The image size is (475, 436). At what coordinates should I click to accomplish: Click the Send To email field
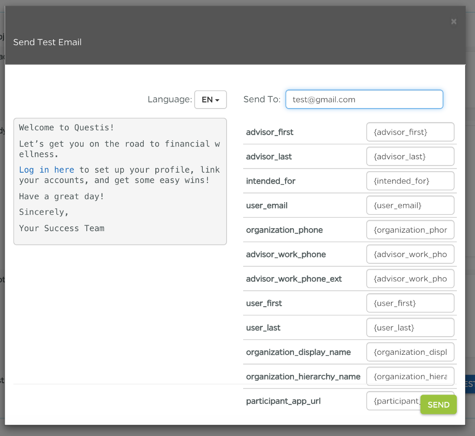pyautogui.click(x=364, y=100)
